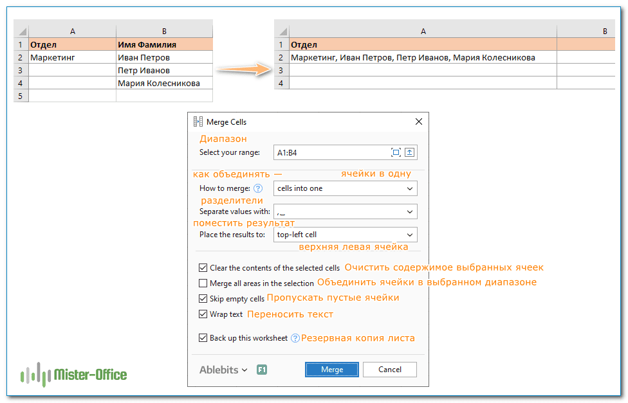
Task: Open the Ablebits menu
Action: 223,370
